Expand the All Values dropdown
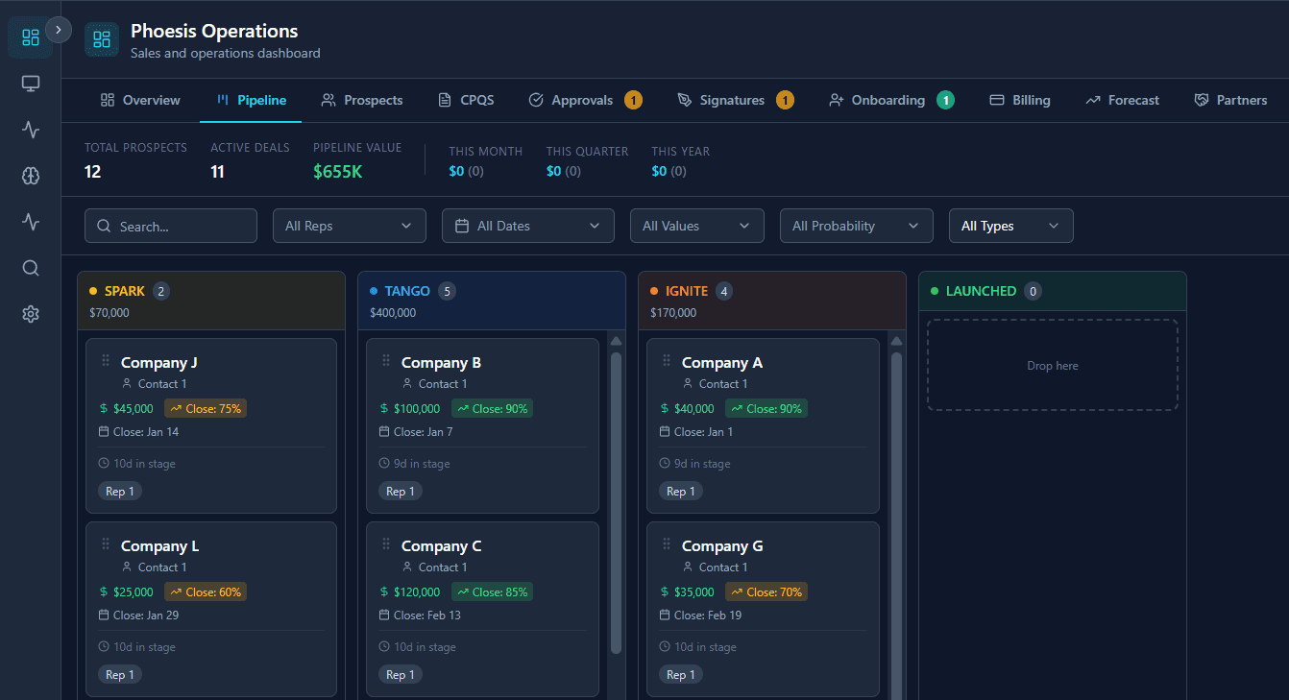The width and height of the screenshot is (1289, 700). pos(697,226)
